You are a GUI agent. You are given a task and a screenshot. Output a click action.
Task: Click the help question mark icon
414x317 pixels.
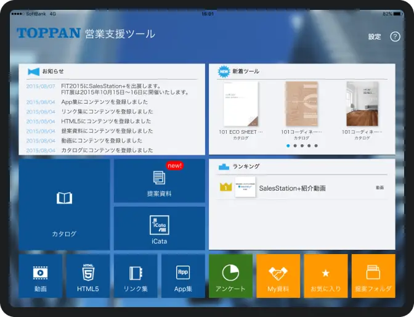(395, 36)
